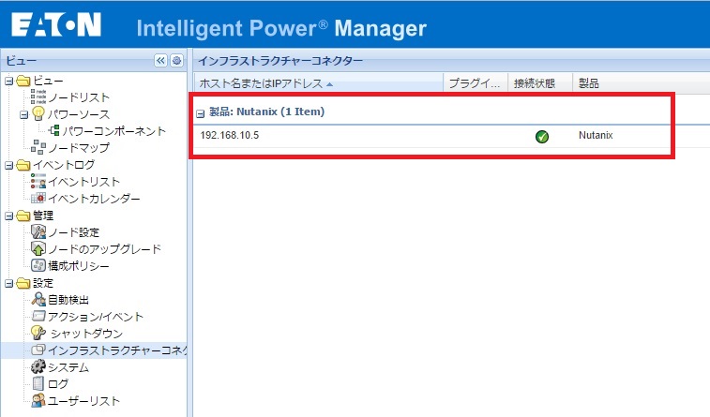Screen dimensions: 710x417
Task: Open ノードのアップグレード page
Action: [104, 249]
